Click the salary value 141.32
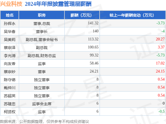Viewport: 166px width, 124px height. (93, 23)
